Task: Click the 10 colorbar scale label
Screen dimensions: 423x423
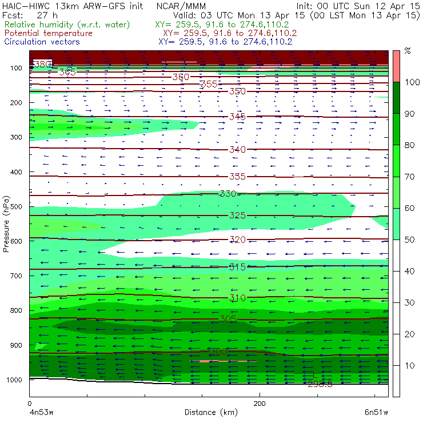Action: pos(409,366)
